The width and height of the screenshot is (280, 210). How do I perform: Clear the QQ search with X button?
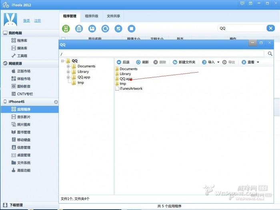tap(271, 28)
